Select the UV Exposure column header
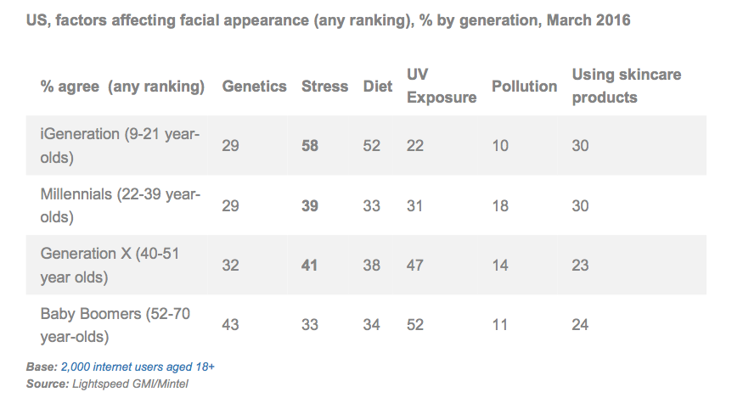Image resolution: width=743 pixels, height=409 pixels. click(441, 86)
